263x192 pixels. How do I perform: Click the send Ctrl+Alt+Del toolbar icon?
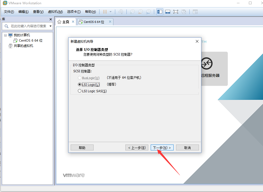tap(121, 12)
